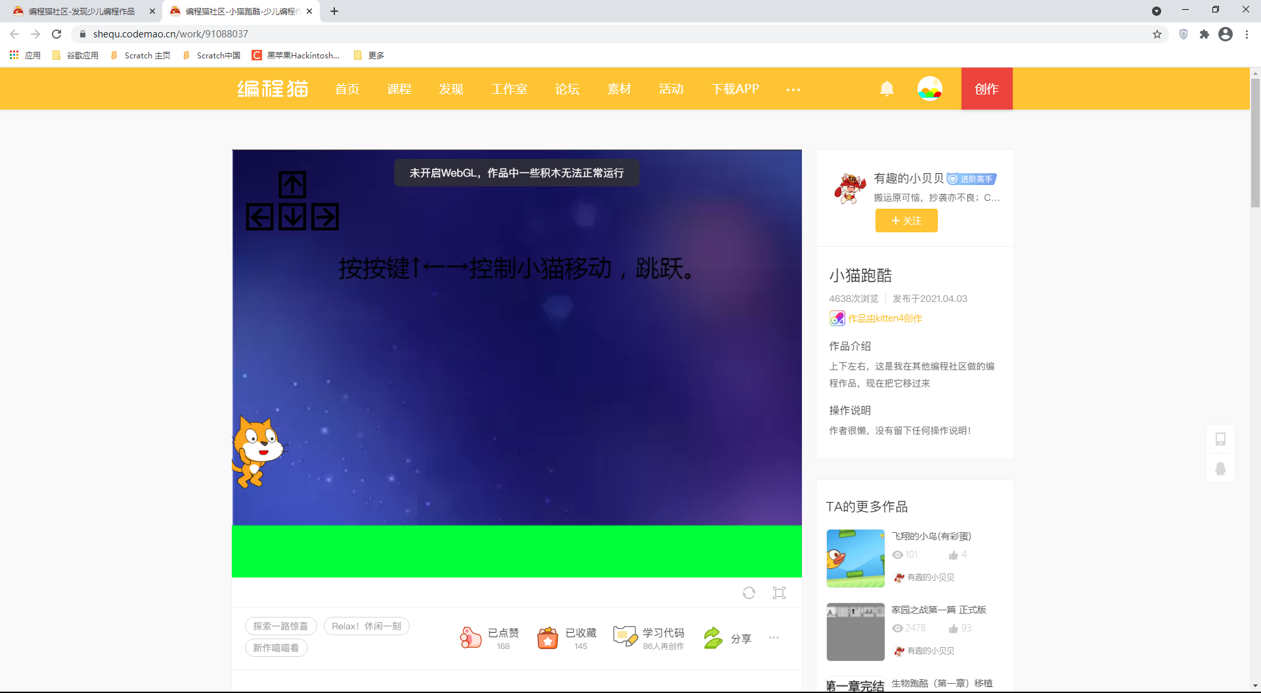Click the down arrow game control
The image size is (1261, 693).
(x=292, y=217)
